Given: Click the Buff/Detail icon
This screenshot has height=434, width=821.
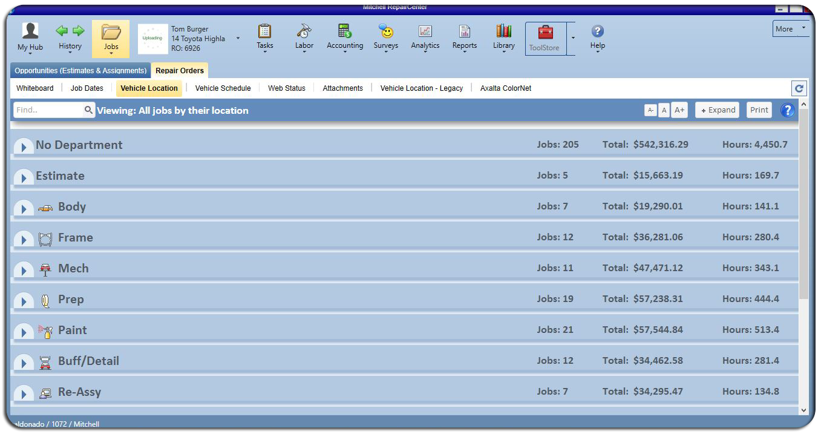Looking at the screenshot, I should 45,363.
